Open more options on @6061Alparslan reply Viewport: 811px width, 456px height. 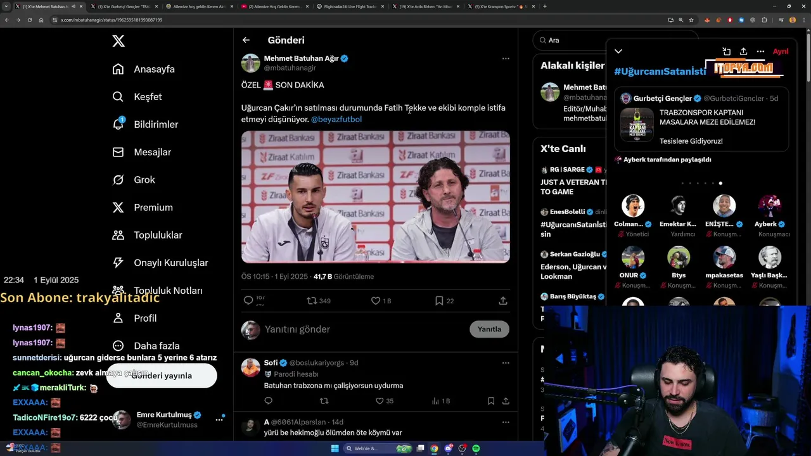coord(506,422)
